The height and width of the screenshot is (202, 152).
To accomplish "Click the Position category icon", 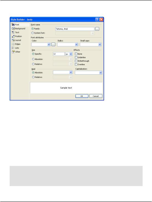I will tap(13, 36).
